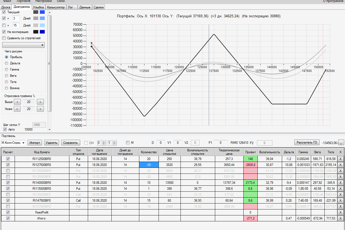345x230 pixels.
Task: Remove the RI140000BR0 row with X
Action: [340, 183]
